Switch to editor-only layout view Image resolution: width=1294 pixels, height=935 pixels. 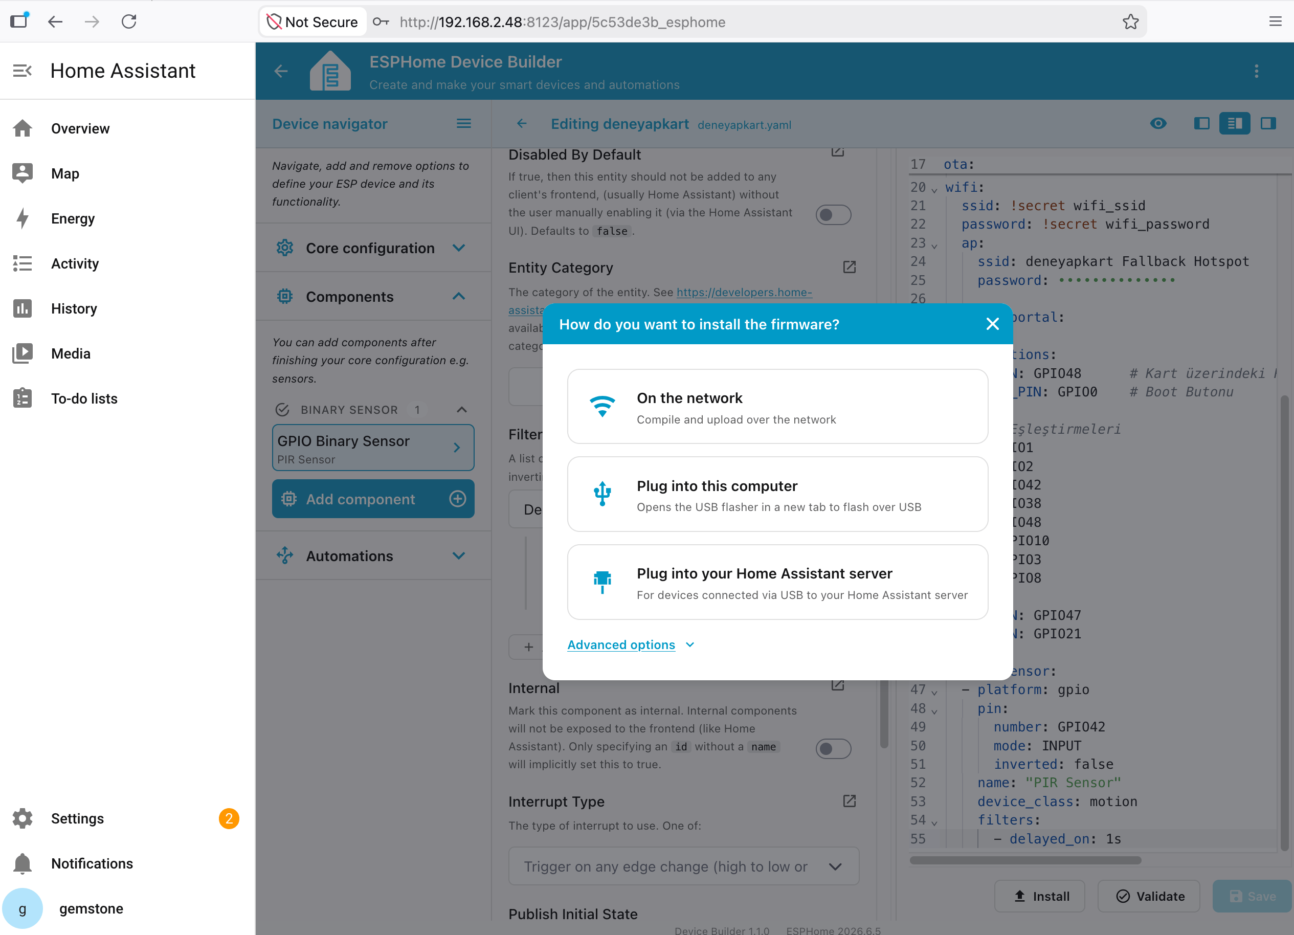pyautogui.click(x=1268, y=123)
